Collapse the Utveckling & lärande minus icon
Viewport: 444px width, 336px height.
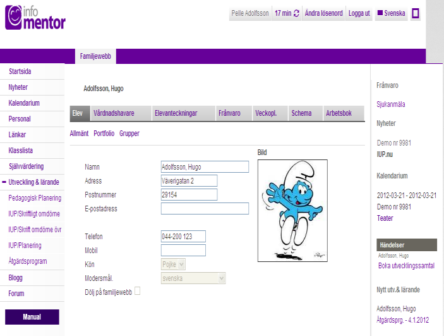click(x=4, y=182)
